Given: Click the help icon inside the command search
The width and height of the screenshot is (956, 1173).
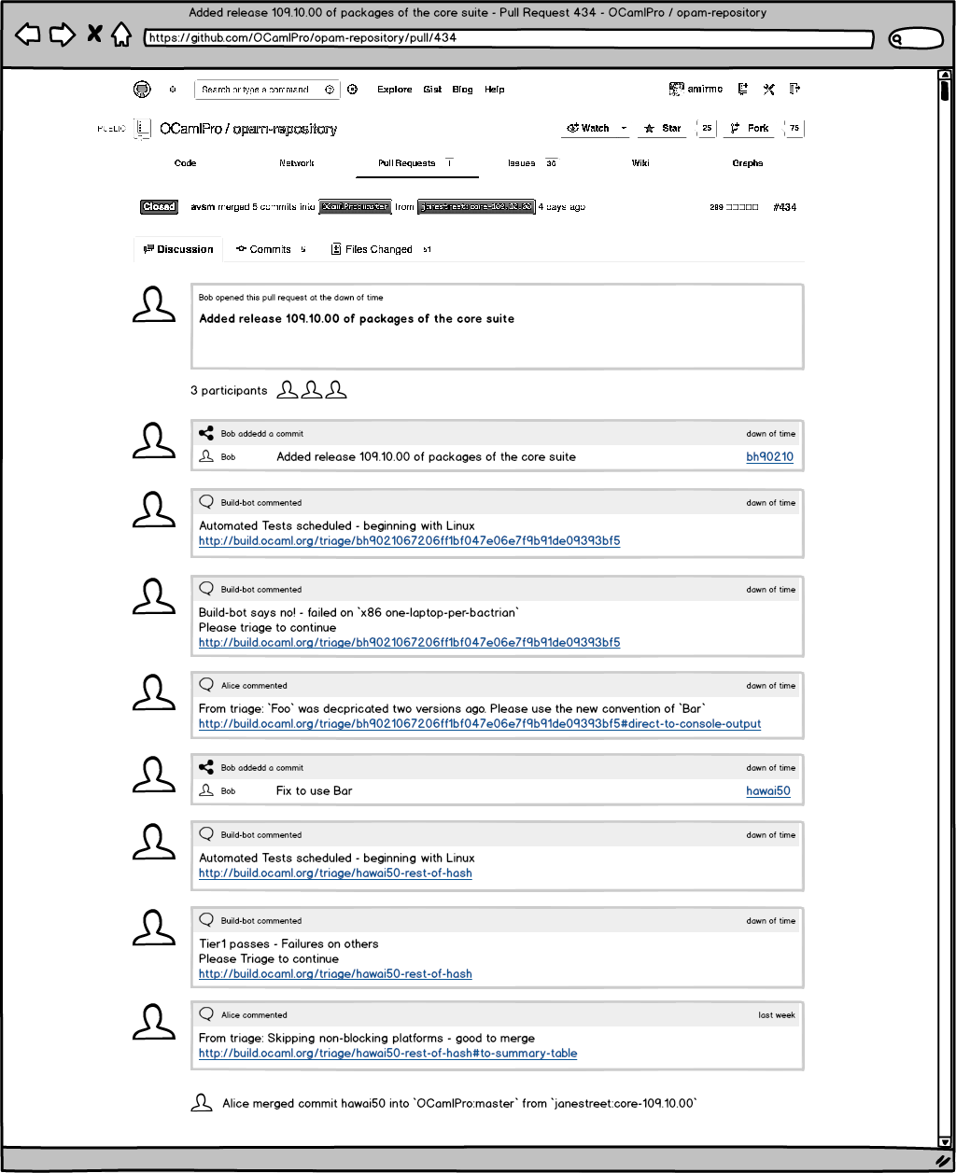Looking at the screenshot, I should (330, 90).
